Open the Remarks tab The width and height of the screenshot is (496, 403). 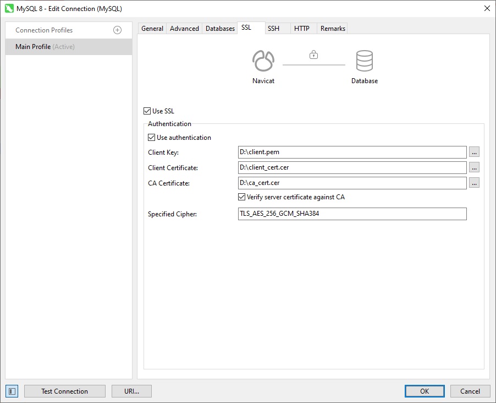pos(333,29)
